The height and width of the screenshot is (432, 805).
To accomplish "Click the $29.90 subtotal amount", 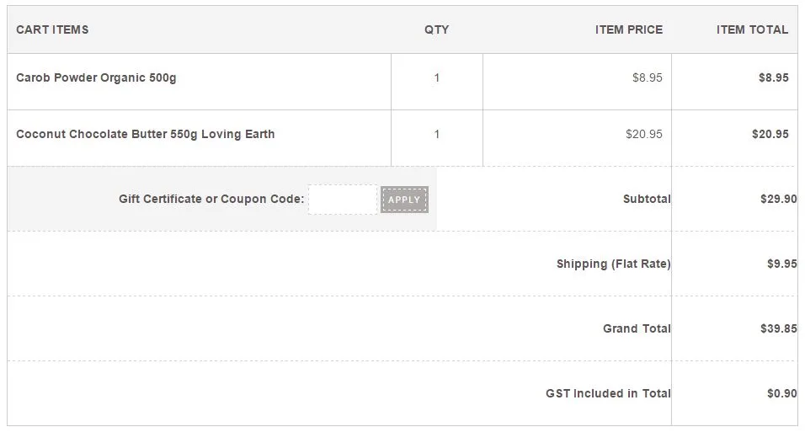I will [x=777, y=200].
